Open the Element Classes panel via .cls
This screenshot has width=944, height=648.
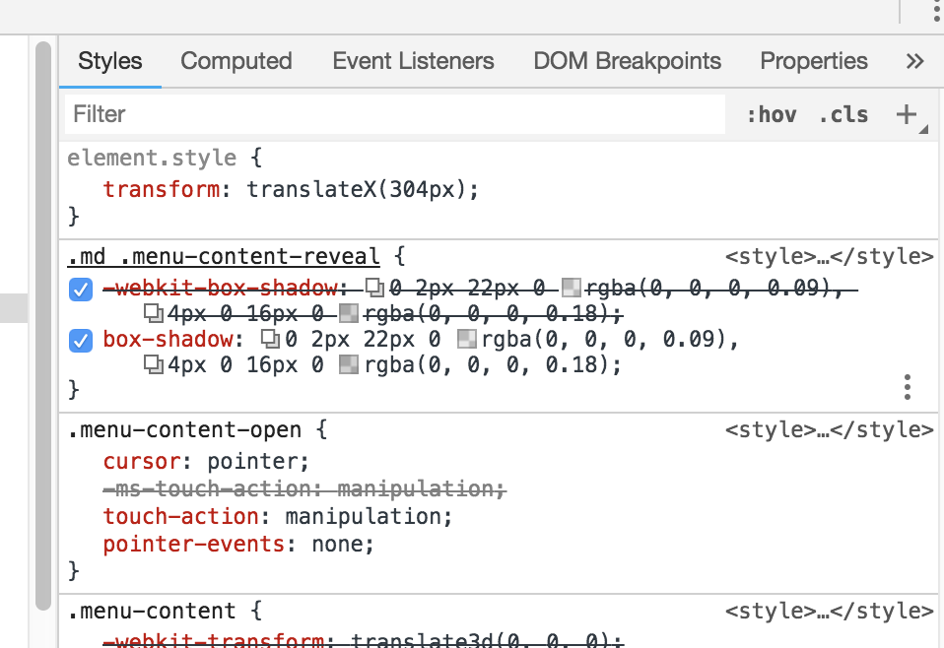(x=843, y=114)
